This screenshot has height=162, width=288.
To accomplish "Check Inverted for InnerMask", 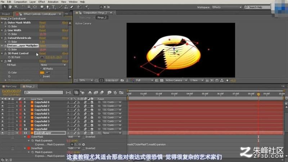I will tap(84, 148).
